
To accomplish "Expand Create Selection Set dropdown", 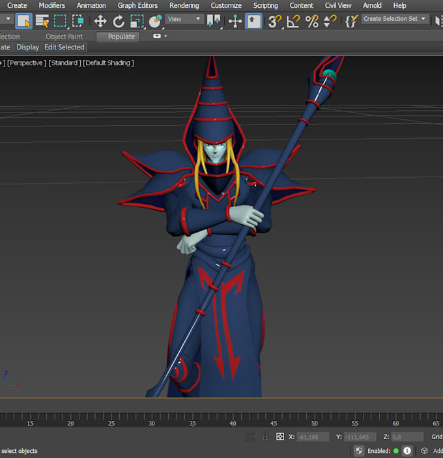I will tap(395, 19).
